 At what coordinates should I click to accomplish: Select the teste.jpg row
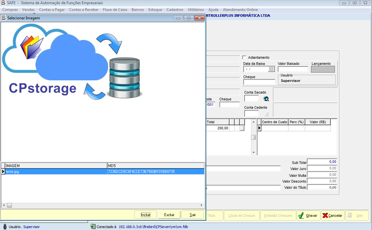103,171
